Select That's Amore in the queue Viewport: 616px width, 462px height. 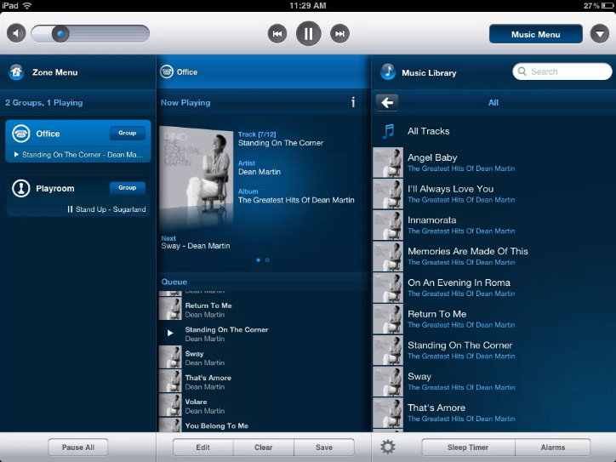[x=263, y=381]
